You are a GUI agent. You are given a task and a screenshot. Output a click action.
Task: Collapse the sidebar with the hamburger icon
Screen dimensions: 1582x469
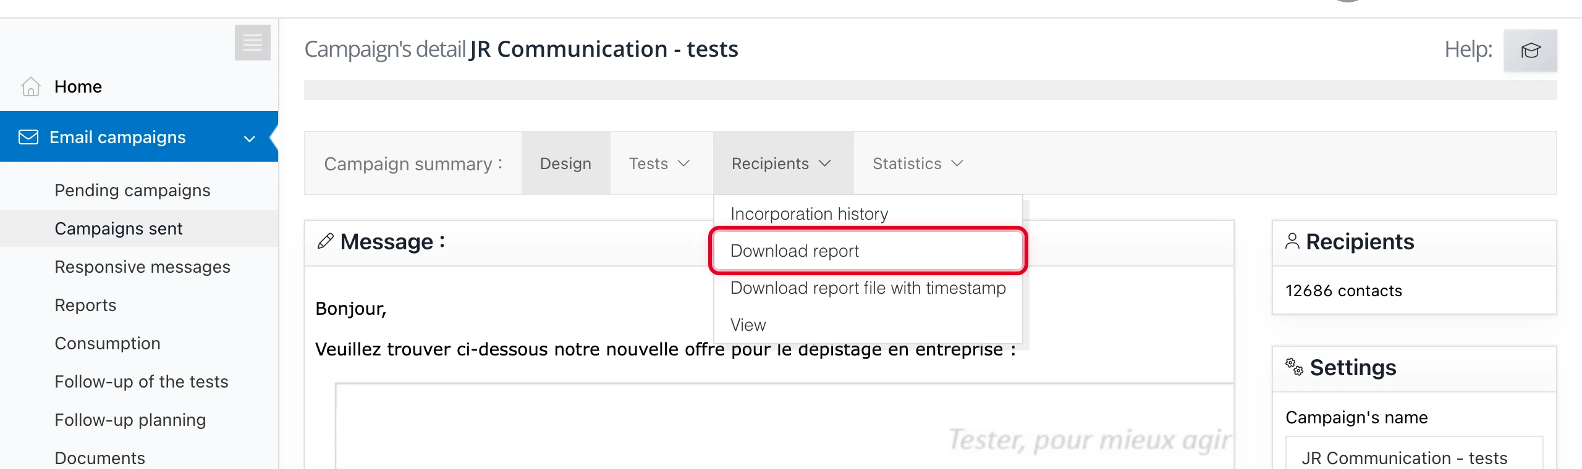[x=252, y=43]
